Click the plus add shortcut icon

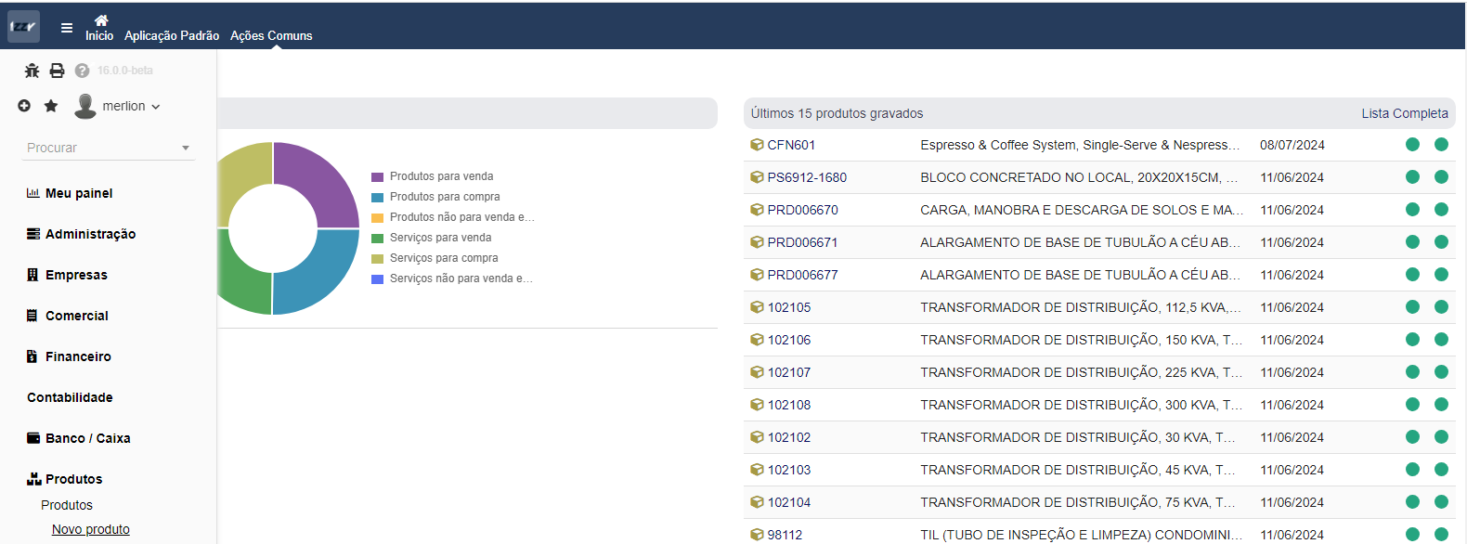coord(24,106)
